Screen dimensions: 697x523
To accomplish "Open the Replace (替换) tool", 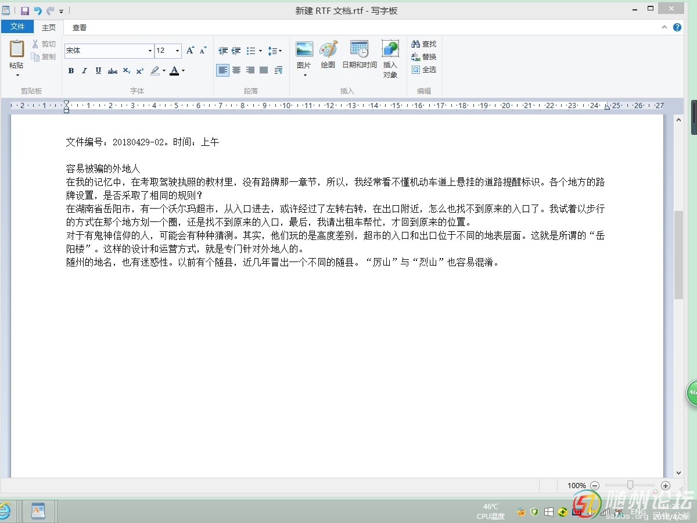I will coord(423,57).
